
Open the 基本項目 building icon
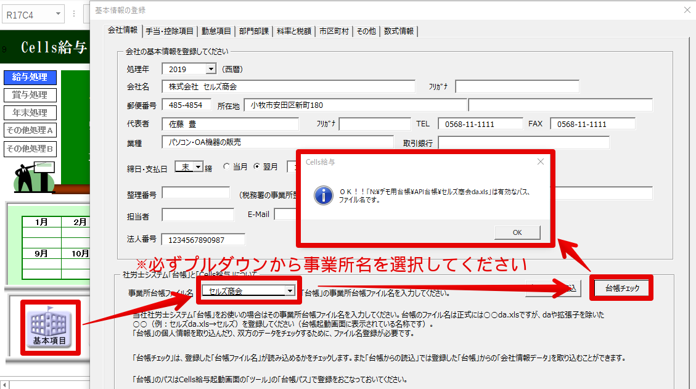click(x=50, y=327)
